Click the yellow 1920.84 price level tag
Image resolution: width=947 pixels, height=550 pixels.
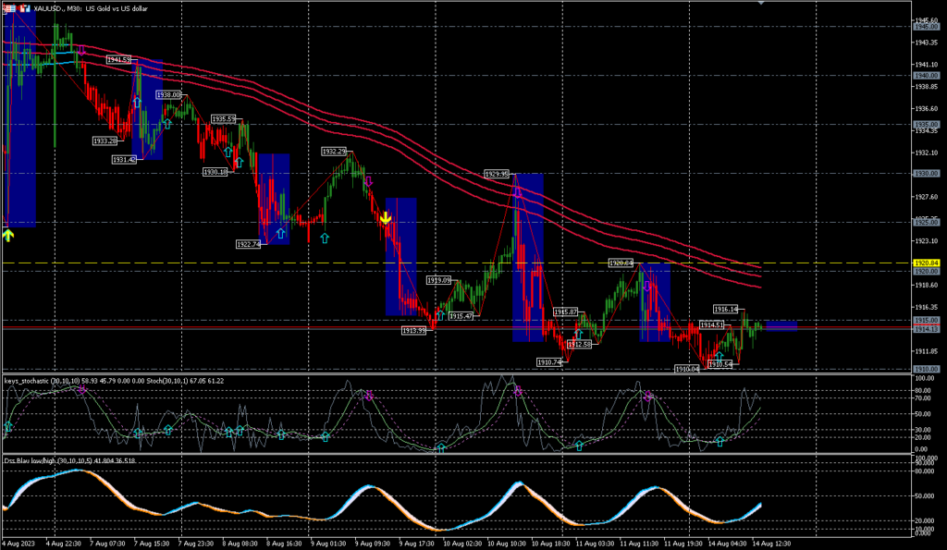pos(926,263)
